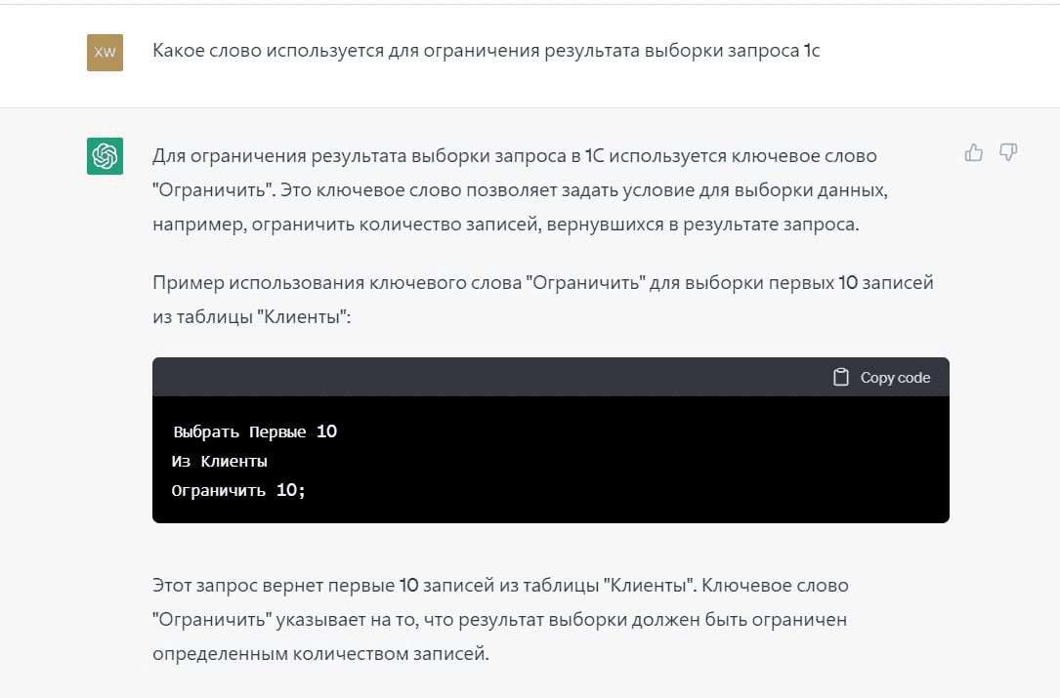Click paragraph starting 'Для ограничения результата'
The image size is (1060, 698).
520,189
